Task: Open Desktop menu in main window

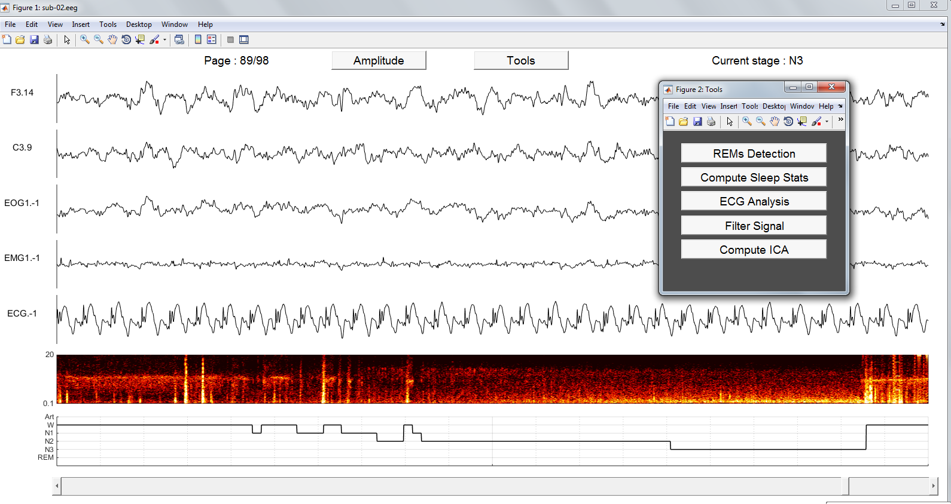Action: point(139,24)
